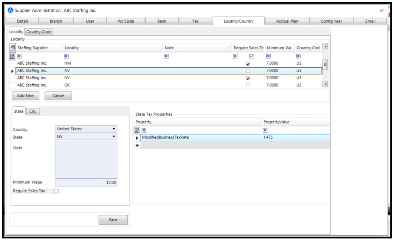Screen dimensions: 394x241
Task: Open the Wc Code tab
Action: pos(125,21)
